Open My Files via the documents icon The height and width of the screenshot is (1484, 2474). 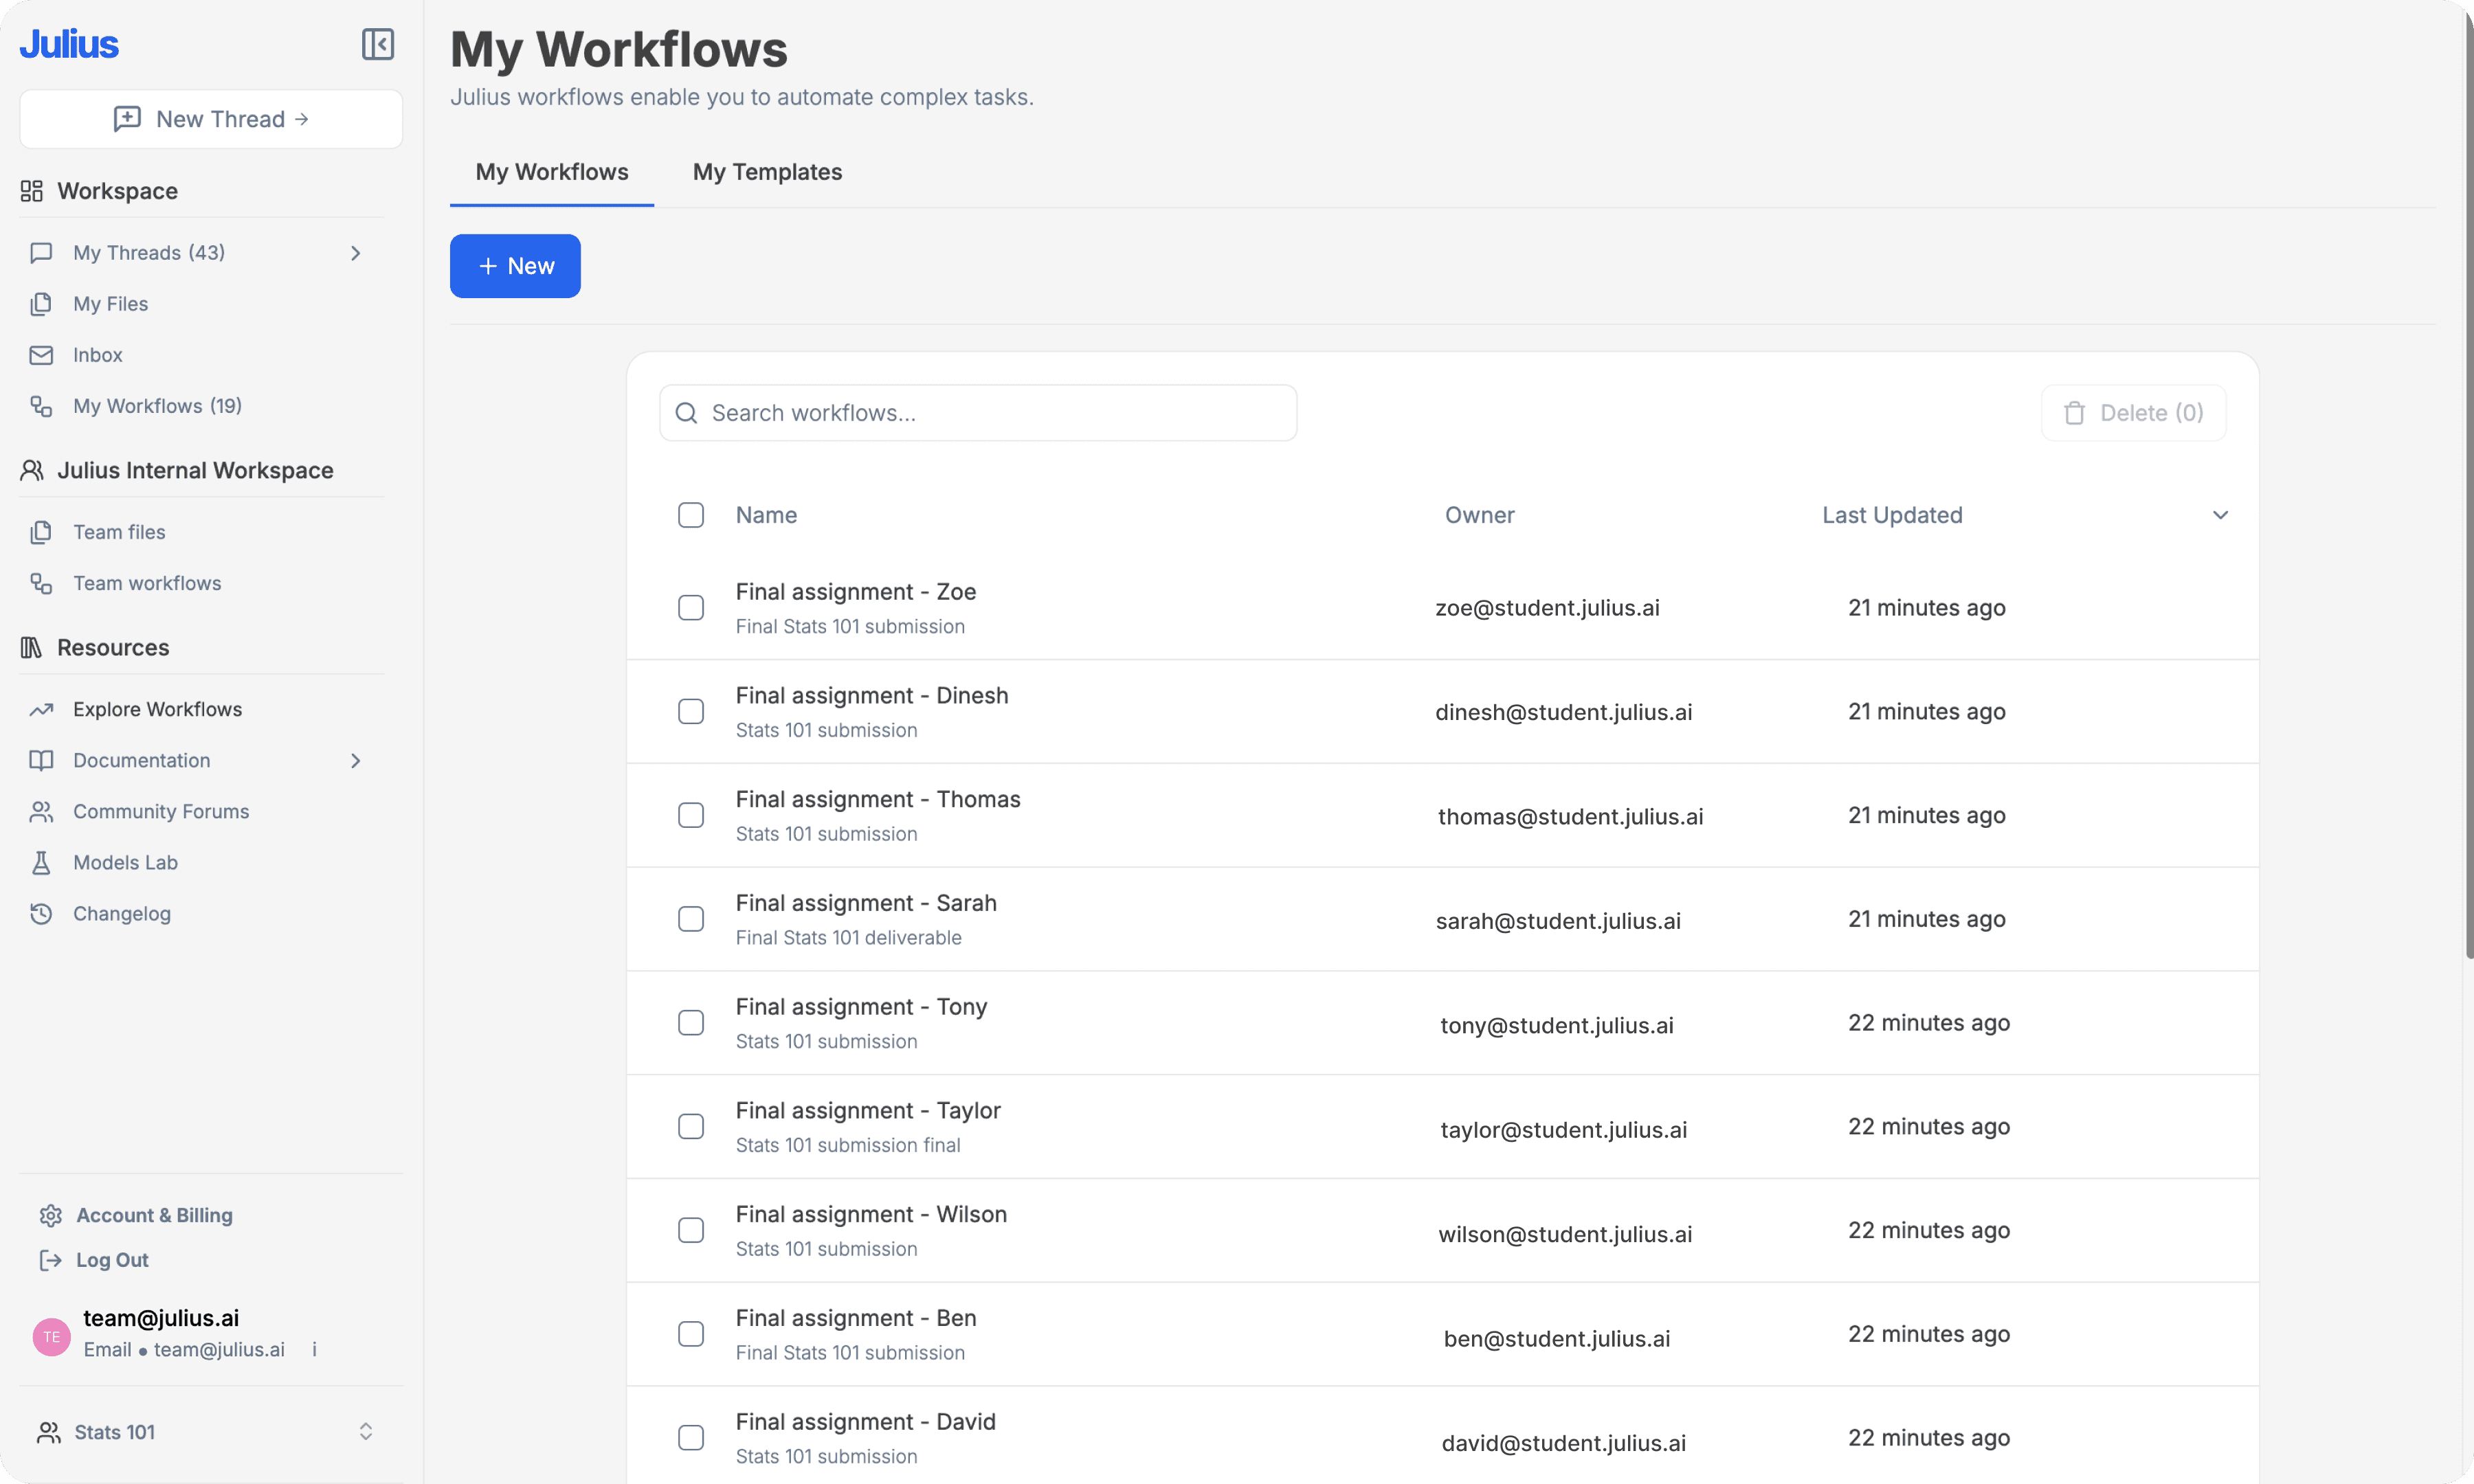tap(41, 304)
